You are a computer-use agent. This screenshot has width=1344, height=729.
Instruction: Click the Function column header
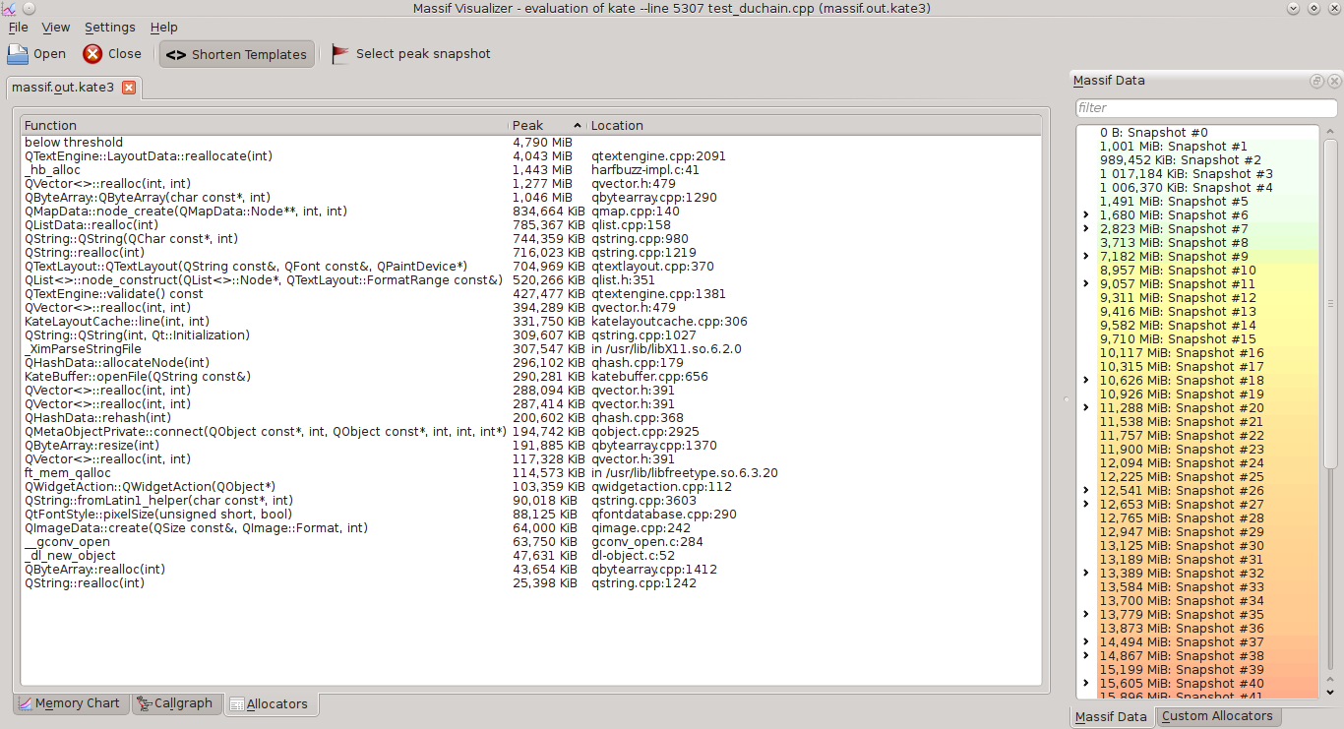pos(264,126)
